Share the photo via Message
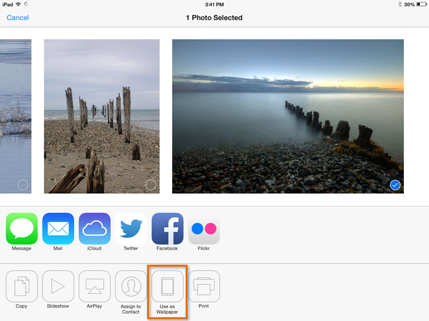This screenshot has height=321, width=429. (21, 229)
